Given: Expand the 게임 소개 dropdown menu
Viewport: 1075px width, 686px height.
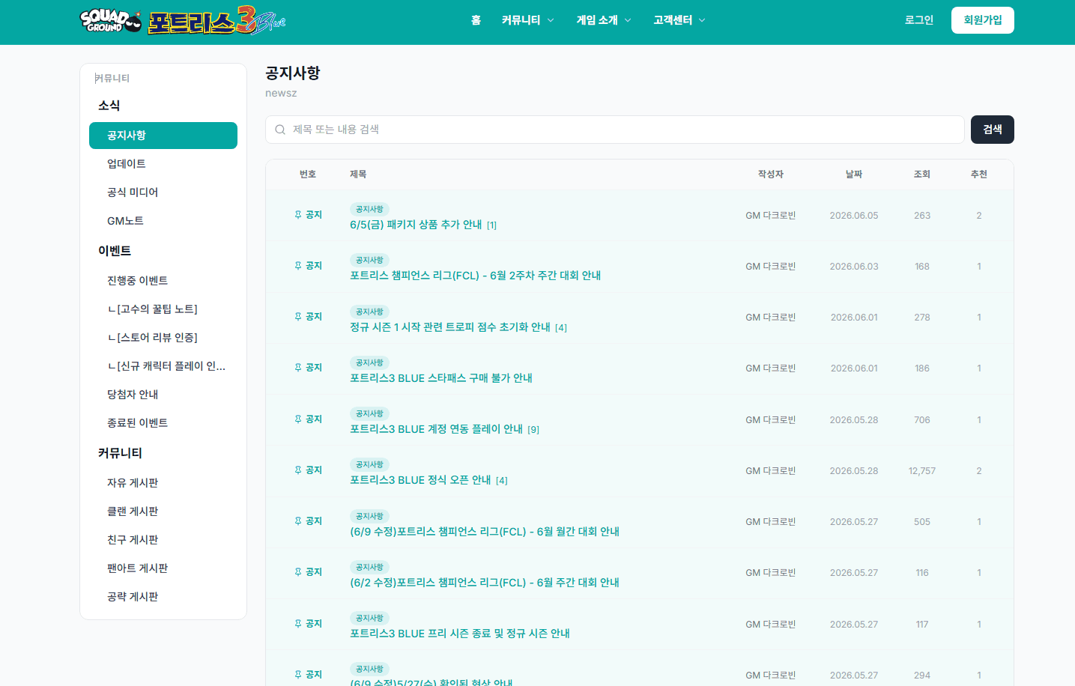Looking at the screenshot, I should point(604,20).
